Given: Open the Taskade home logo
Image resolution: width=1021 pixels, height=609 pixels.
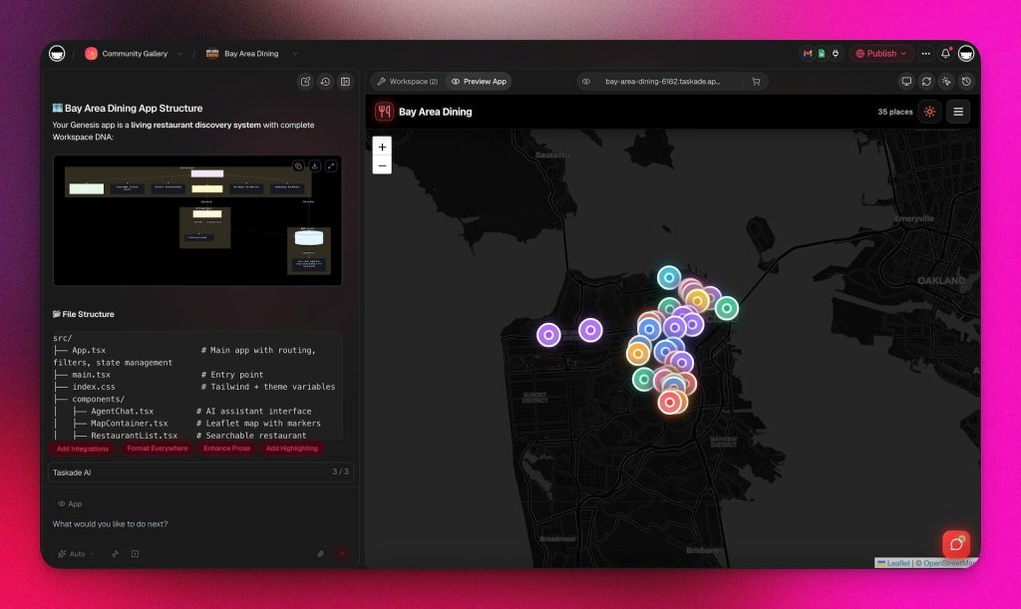Looking at the screenshot, I should pyautogui.click(x=57, y=54).
